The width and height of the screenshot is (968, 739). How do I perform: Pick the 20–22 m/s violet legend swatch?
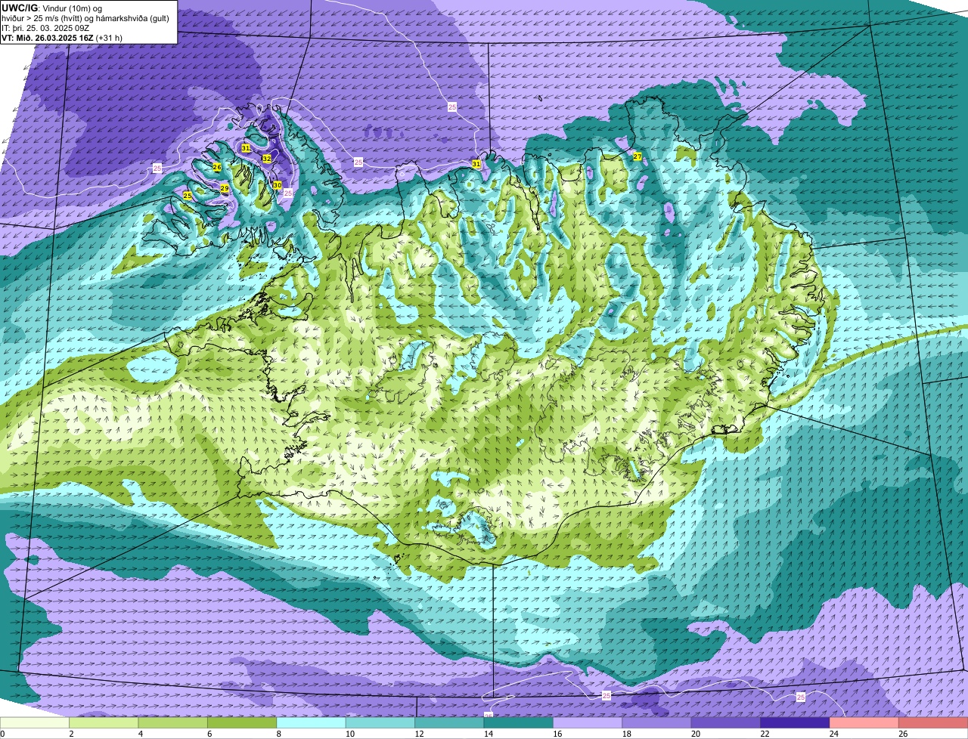[726, 722]
